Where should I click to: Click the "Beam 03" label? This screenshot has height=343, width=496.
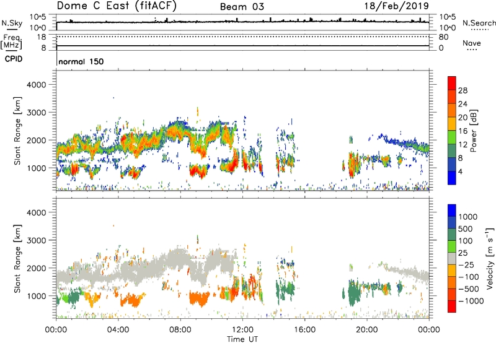(x=242, y=7)
